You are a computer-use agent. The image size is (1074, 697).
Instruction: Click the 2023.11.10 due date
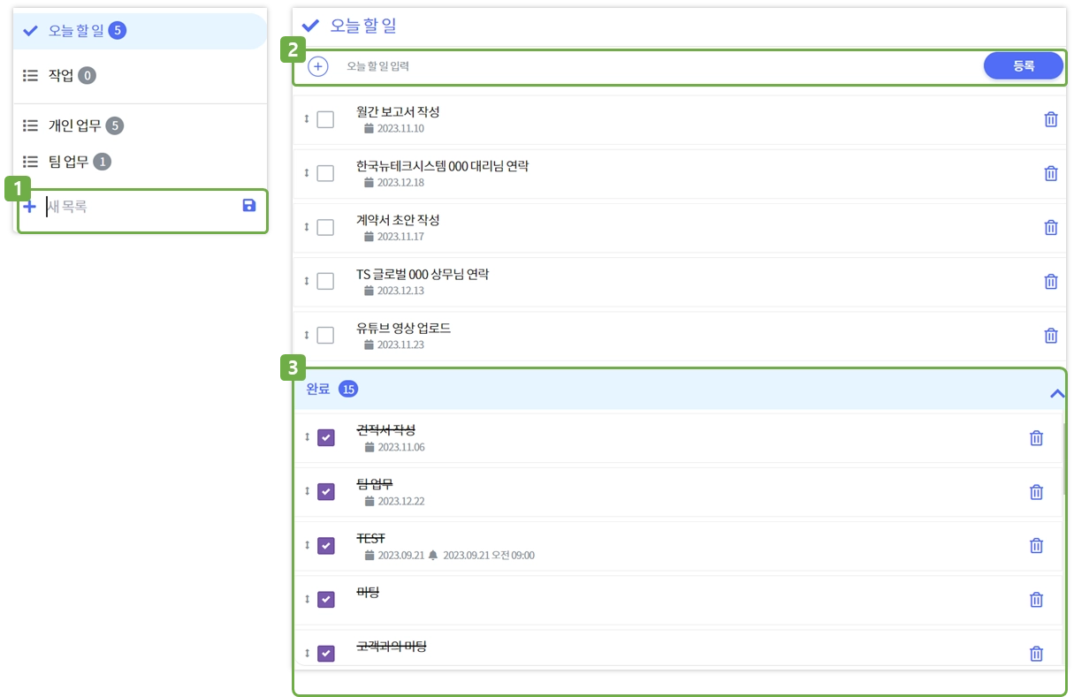pos(400,128)
